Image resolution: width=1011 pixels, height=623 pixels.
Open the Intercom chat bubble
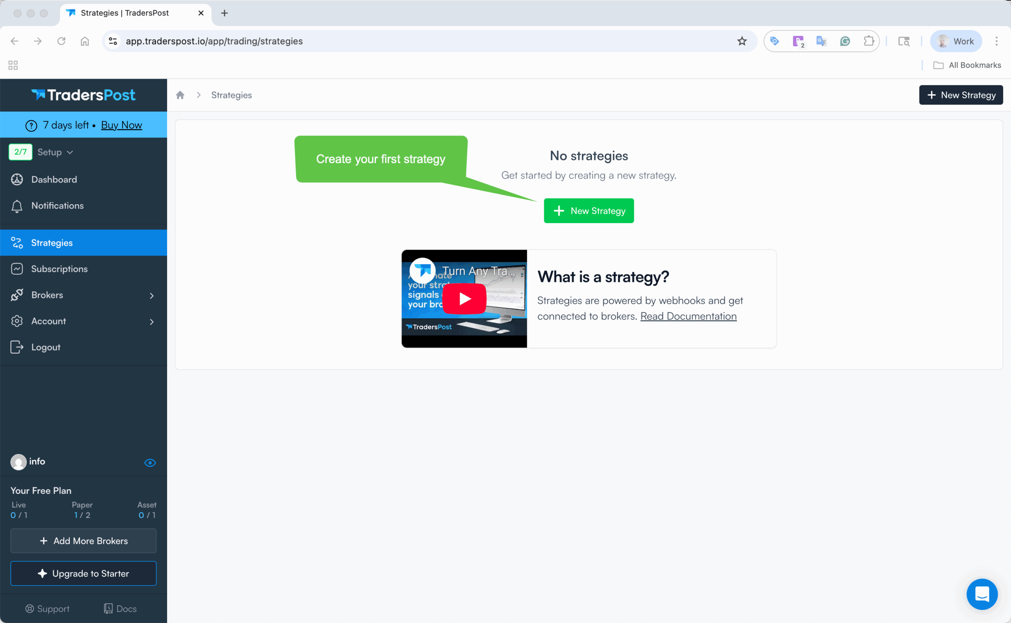[x=982, y=594]
